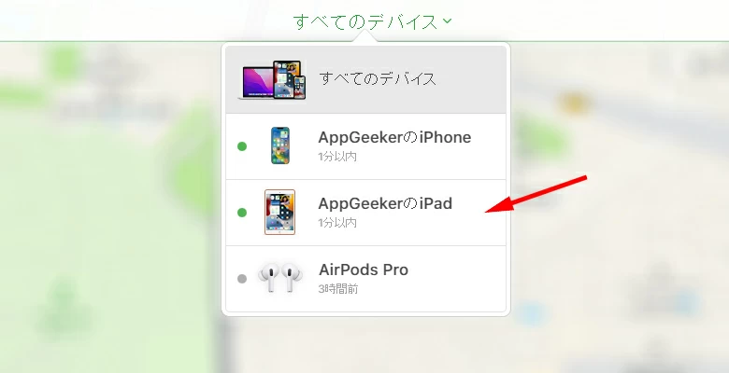729x373 pixels.
Task: Click green online status dot for iPad
Action: (x=242, y=213)
